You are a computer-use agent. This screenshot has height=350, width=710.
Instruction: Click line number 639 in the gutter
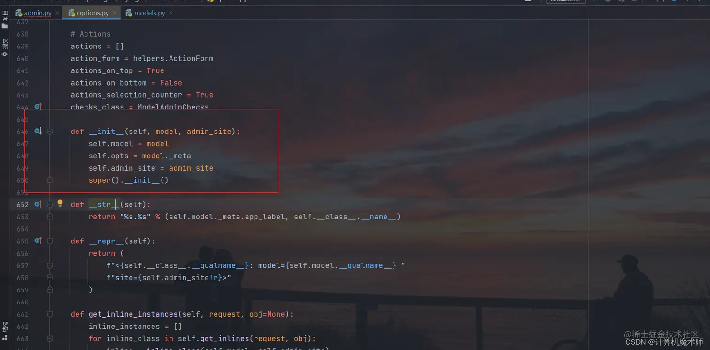[23, 46]
